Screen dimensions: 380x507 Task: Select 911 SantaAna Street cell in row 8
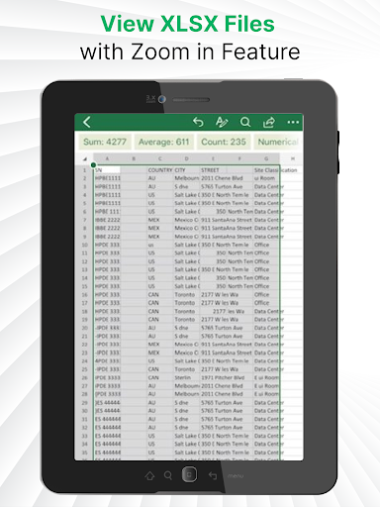pos(227,228)
